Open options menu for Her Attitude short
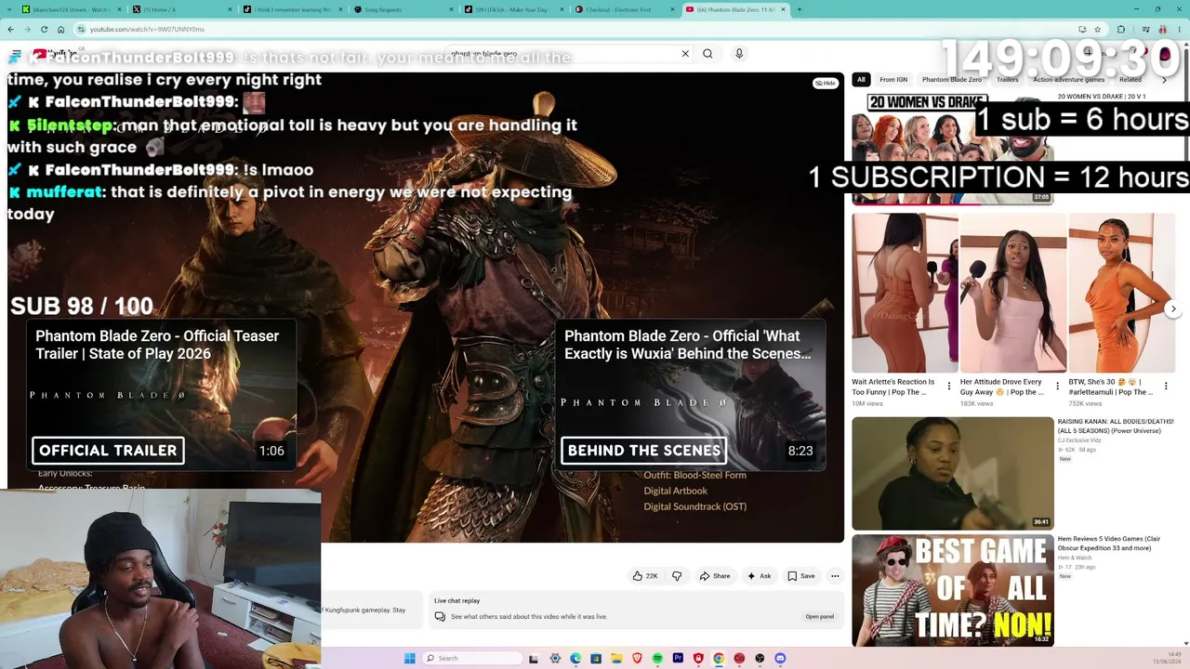The height and width of the screenshot is (669, 1190). (x=1057, y=387)
